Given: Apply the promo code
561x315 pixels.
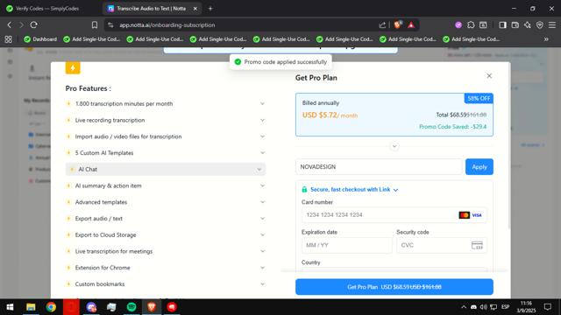Looking at the screenshot, I should (x=479, y=167).
